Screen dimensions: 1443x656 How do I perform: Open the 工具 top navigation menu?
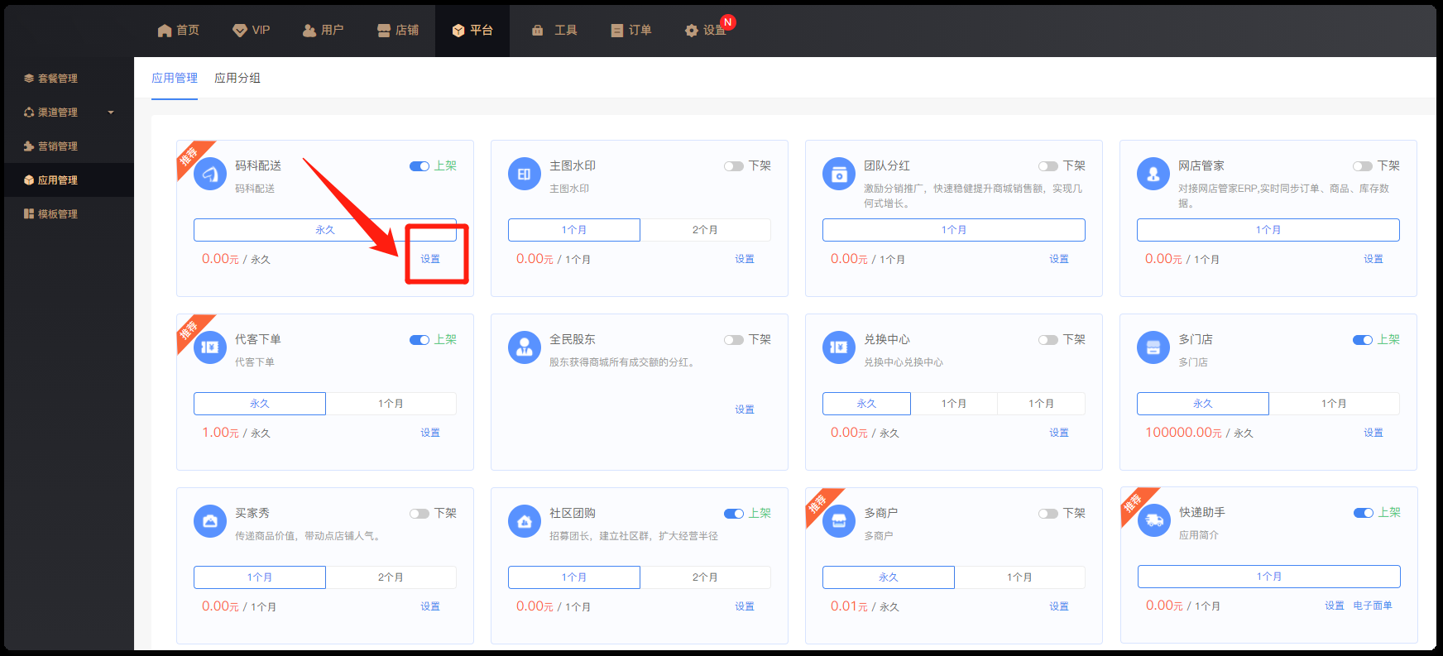[x=554, y=30]
